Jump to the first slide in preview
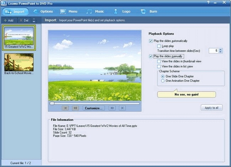This screenshot has height=167, width=231. coord(65,108)
